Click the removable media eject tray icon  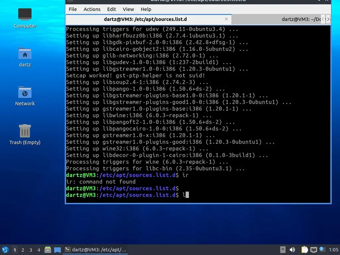click(x=283, y=250)
